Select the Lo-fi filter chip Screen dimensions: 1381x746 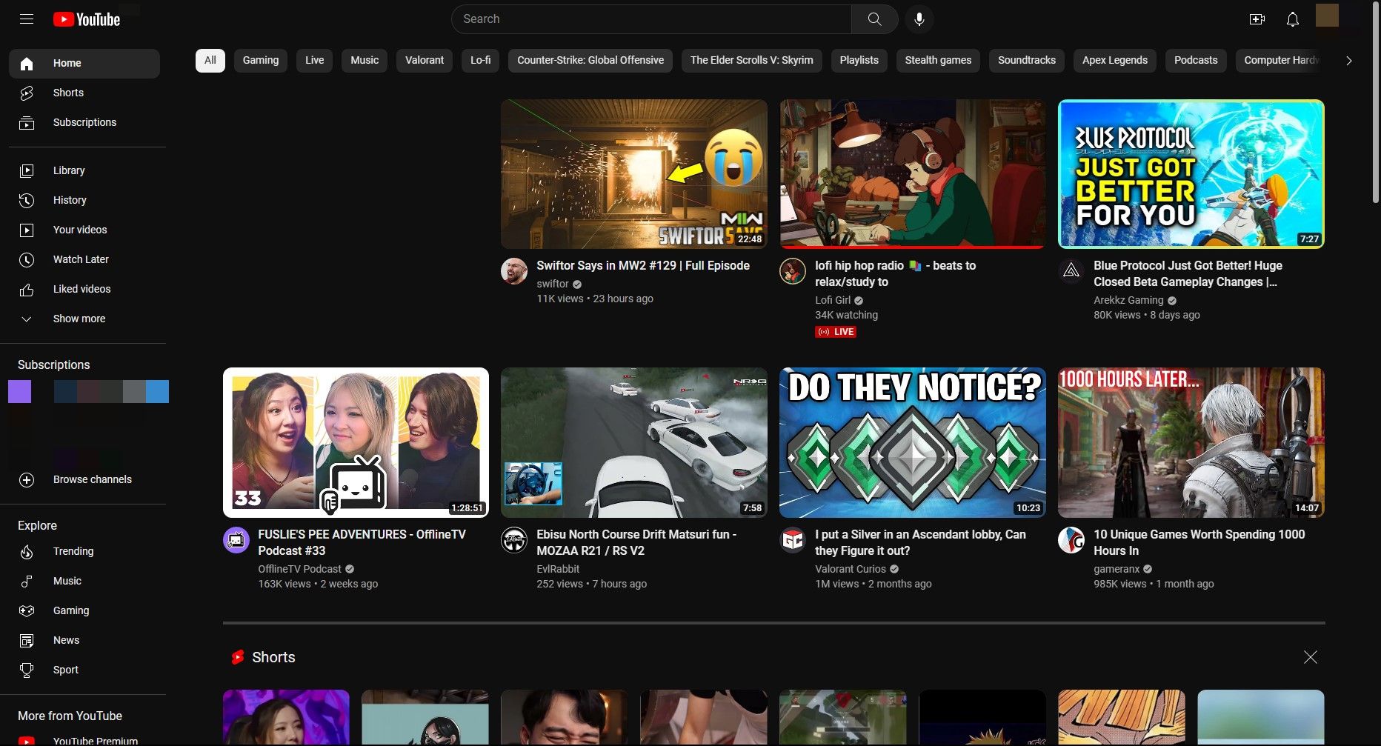pos(480,60)
